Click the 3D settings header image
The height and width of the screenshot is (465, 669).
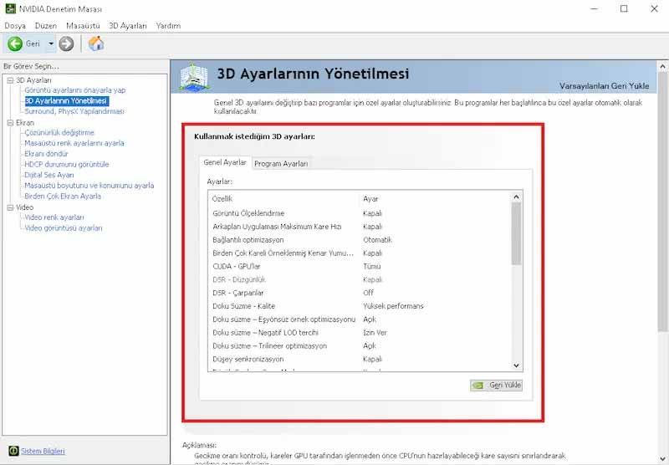coord(193,77)
